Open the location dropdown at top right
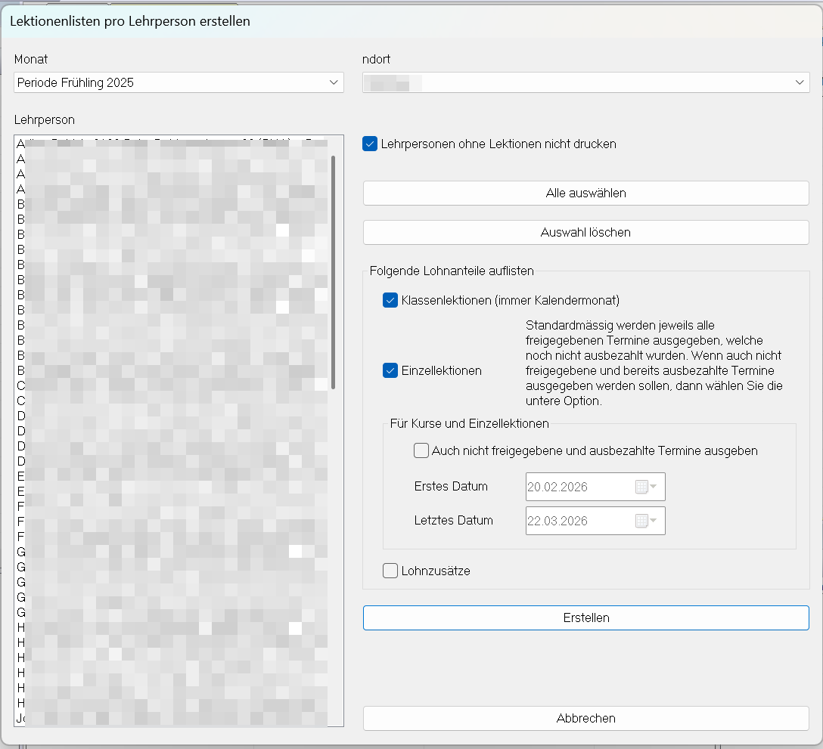The width and height of the screenshot is (823, 749). tap(585, 82)
